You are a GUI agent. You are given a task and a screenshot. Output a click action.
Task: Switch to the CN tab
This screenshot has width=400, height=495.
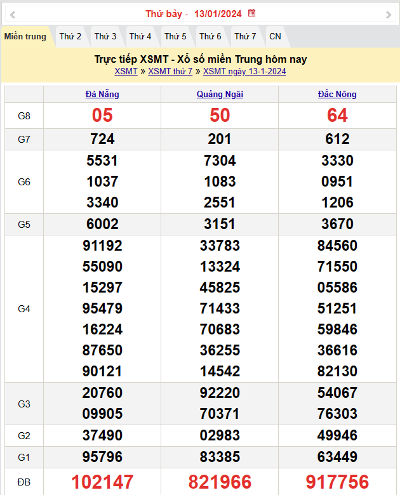click(275, 37)
